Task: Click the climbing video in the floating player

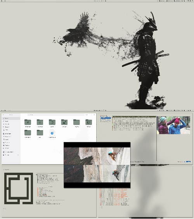Action: pos(97,165)
